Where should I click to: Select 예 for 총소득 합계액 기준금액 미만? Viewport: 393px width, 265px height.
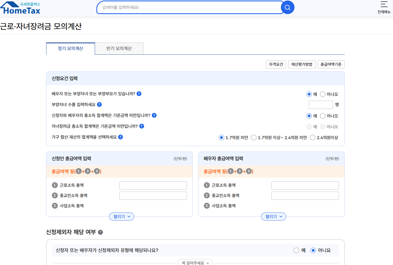309,116
